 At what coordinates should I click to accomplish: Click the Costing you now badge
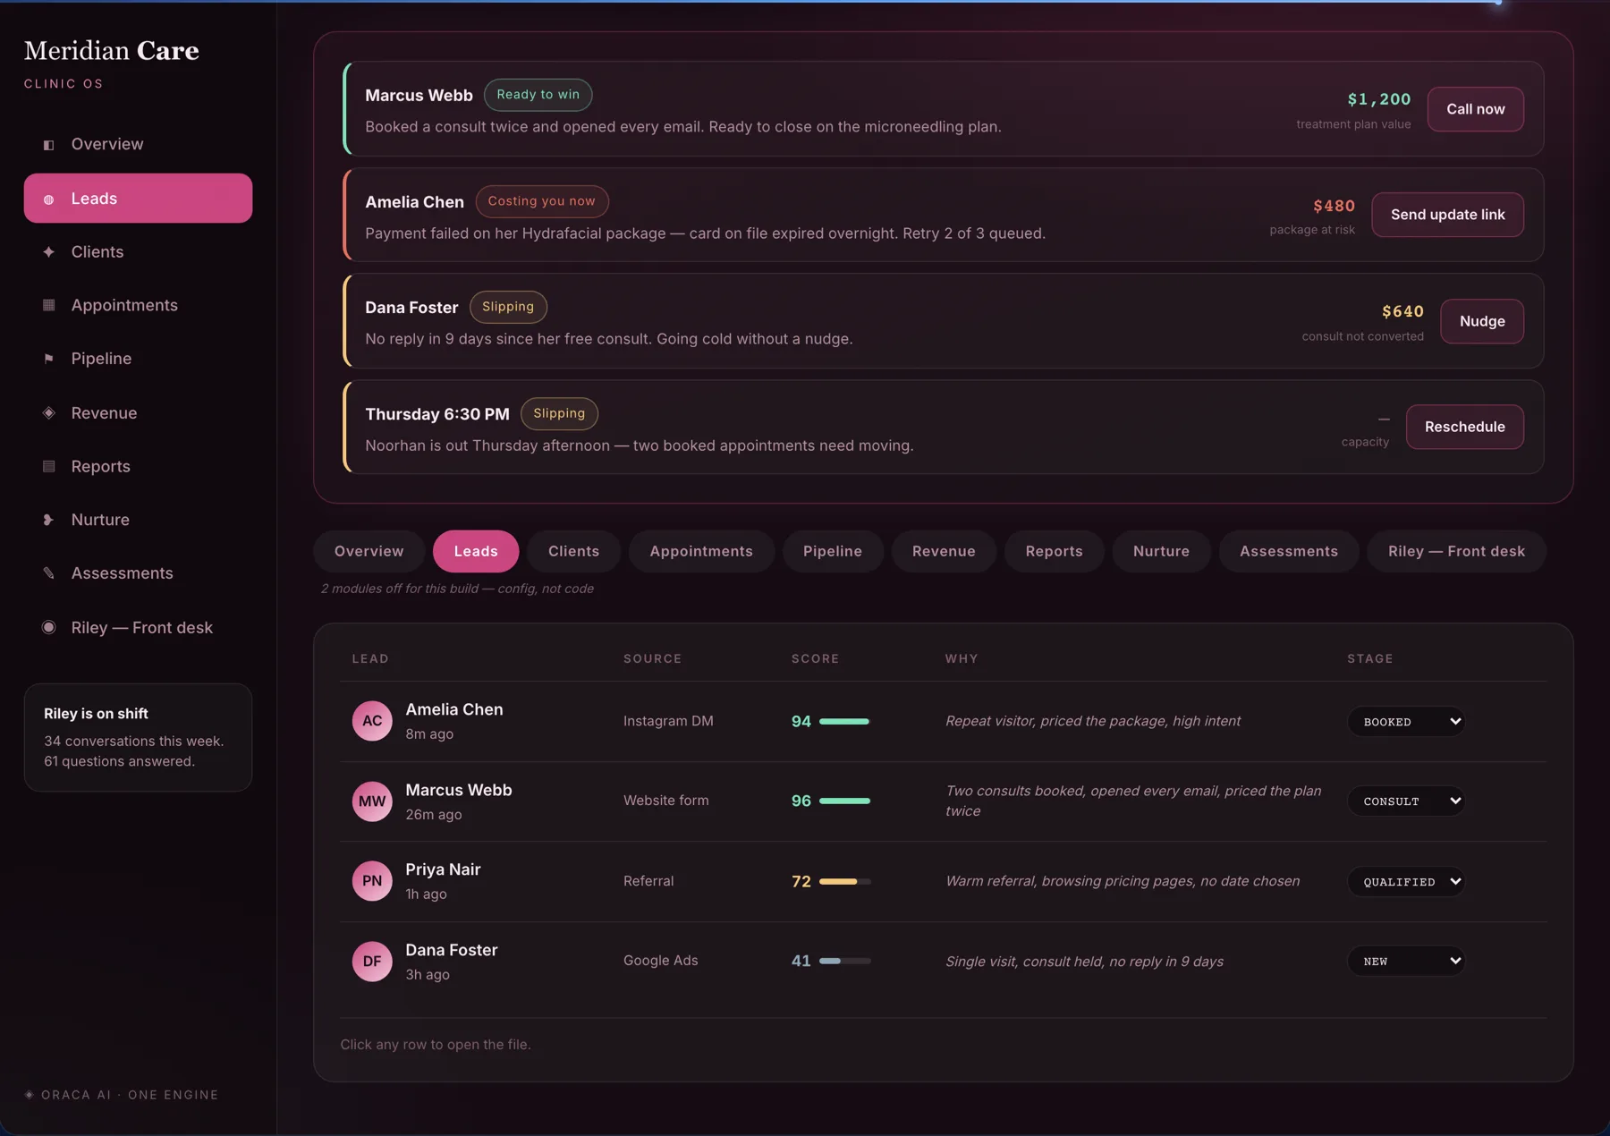[x=542, y=201]
